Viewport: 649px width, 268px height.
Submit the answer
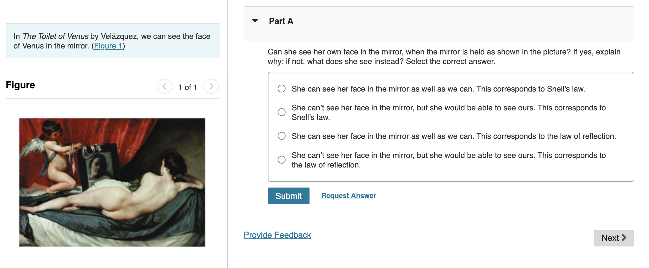pyautogui.click(x=289, y=196)
